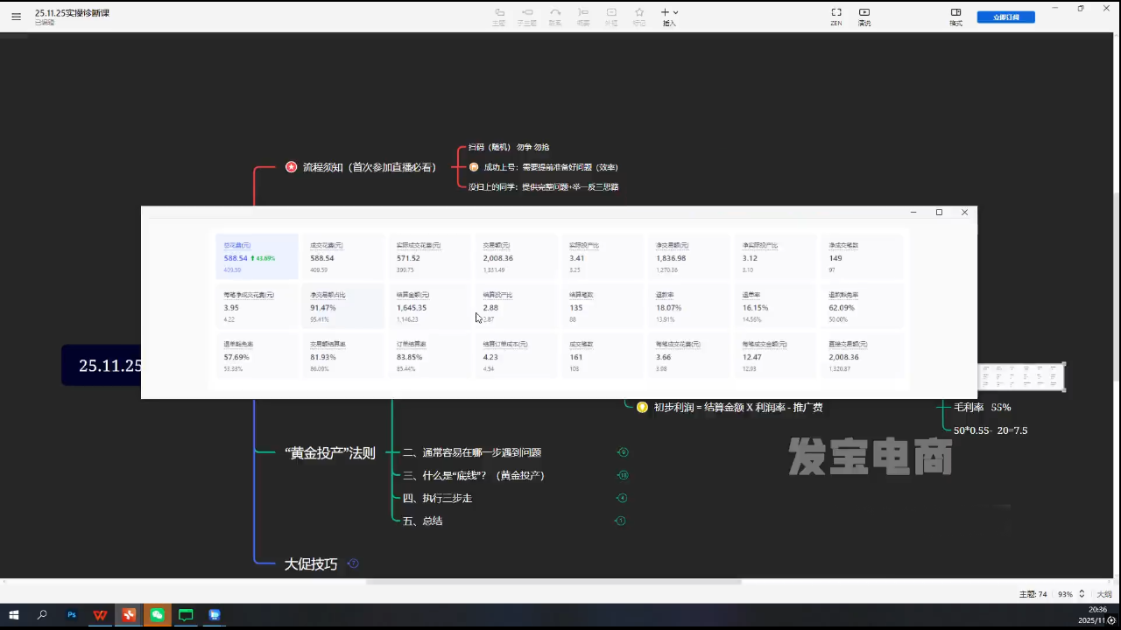Expand collapsed children of 五、总结
The image size is (1121, 630).
(620, 521)
